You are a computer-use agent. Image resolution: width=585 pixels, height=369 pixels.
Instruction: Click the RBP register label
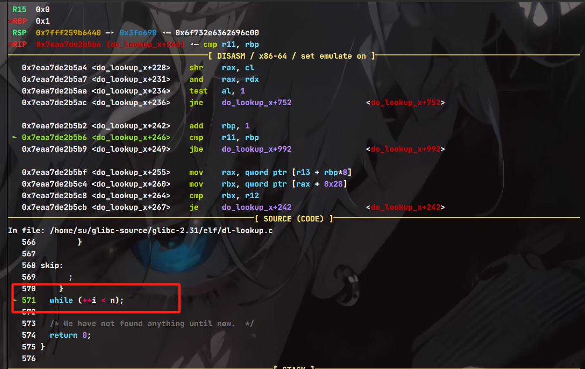pyautogui.click(x=20, y=21)
